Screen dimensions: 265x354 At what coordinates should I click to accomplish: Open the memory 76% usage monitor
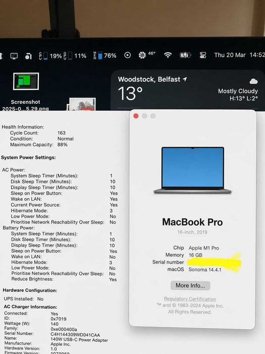coord(105,56)
